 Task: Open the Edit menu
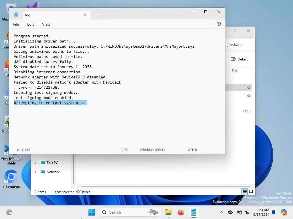click(x=30, y=24)
